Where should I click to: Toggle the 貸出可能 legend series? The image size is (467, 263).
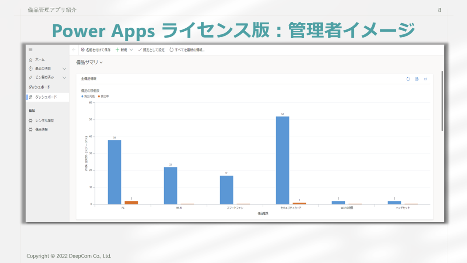[89, 97]
